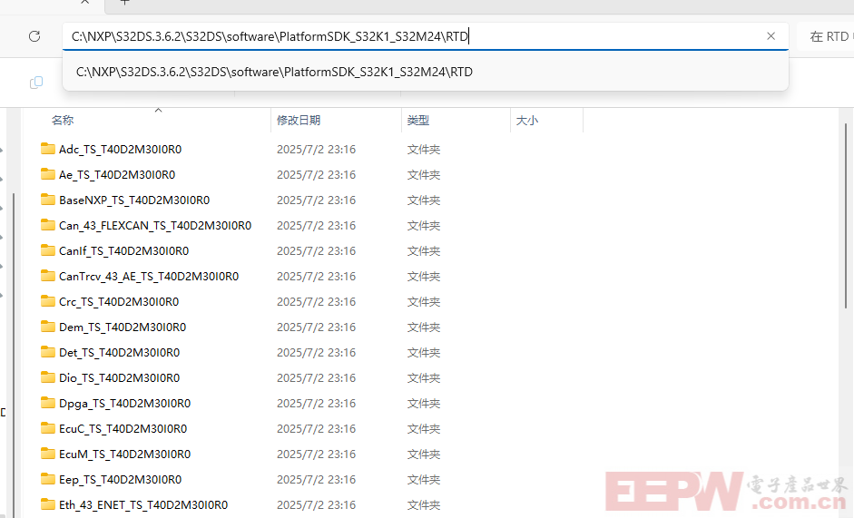The width and height of the screenshot is (854, 518).
Task: Click the folder icon of Dem_TS_T40D2M30I0R0
Action: pos(48,327)
